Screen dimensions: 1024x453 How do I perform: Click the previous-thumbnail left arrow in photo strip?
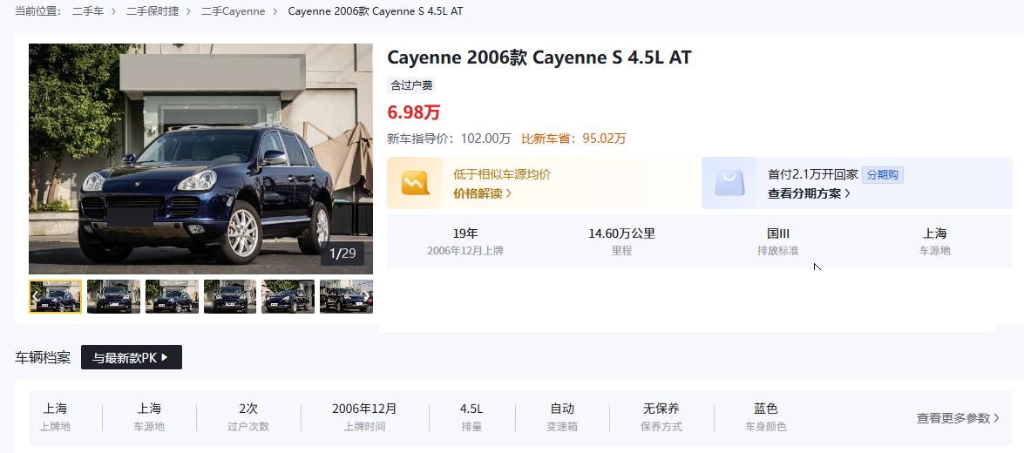pyautogui.click(x=35, y=297)
